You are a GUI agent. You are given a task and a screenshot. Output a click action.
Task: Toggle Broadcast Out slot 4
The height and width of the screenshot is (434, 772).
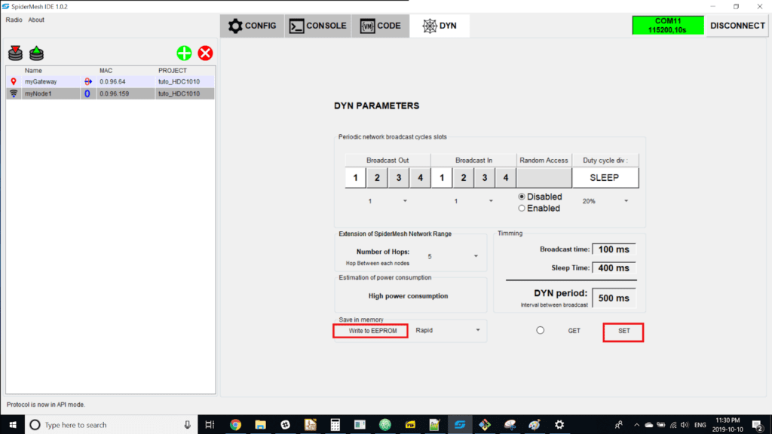coord(420,178)
